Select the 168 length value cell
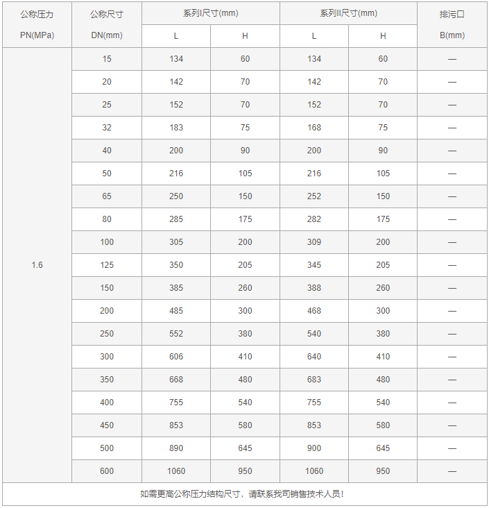This screenshot has width=489, height=508. point(314,128)
